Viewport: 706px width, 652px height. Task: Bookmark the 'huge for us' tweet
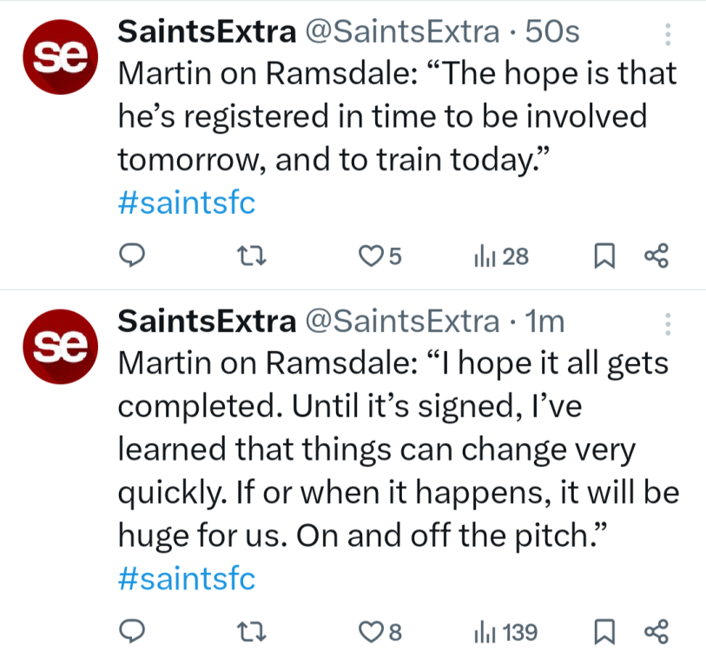605,630
